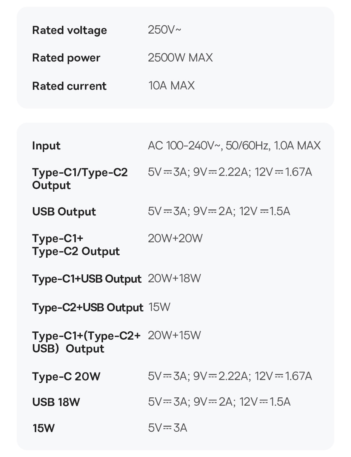The width and height of the screenshot is (351, 457).
Task: Select the 20W+18W value
Action: [174, 278]
